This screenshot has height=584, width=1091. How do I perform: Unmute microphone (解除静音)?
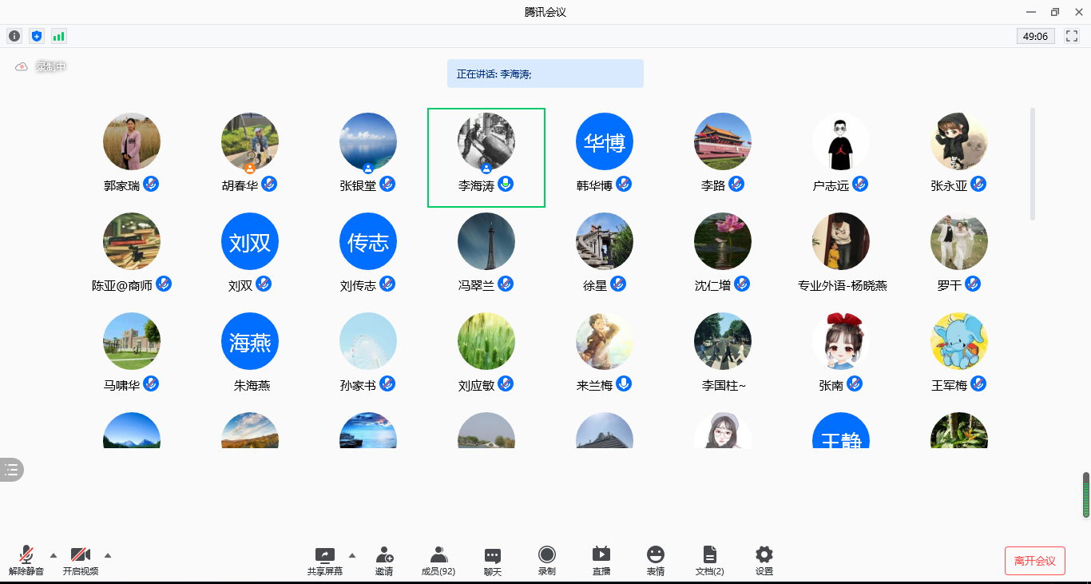tap(26, 560)
